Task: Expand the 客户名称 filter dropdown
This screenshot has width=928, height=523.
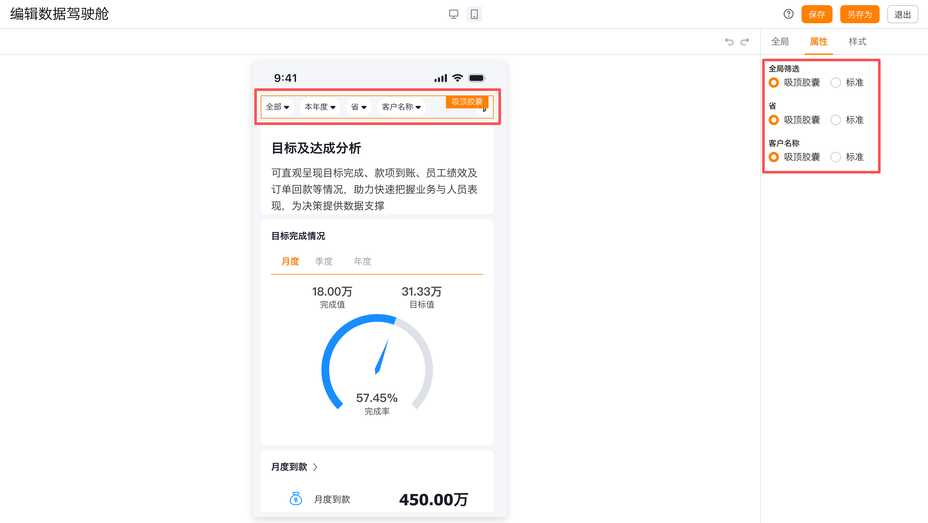Action: point(401,107)
